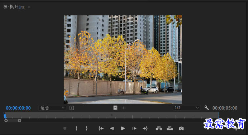This screenshot has width=248, height=135.
Task: Select the 源: 枫叶.jpg panel tab
Action: (x=14, y=7)
